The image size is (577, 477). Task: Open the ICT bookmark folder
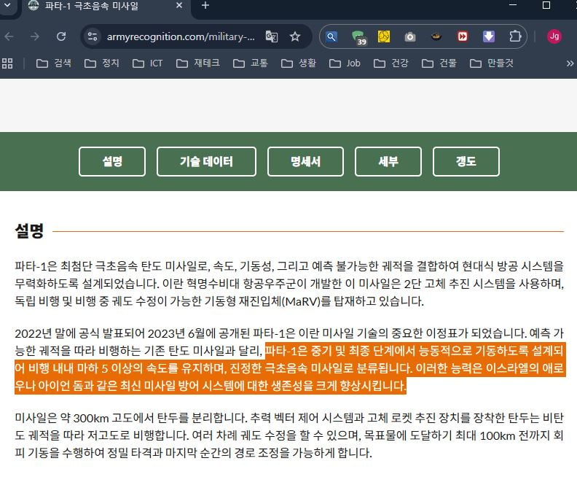coord(147,63)
